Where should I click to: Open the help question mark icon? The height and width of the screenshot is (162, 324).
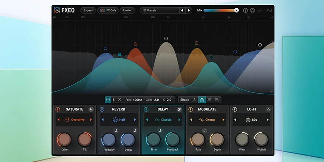(245, 10)
